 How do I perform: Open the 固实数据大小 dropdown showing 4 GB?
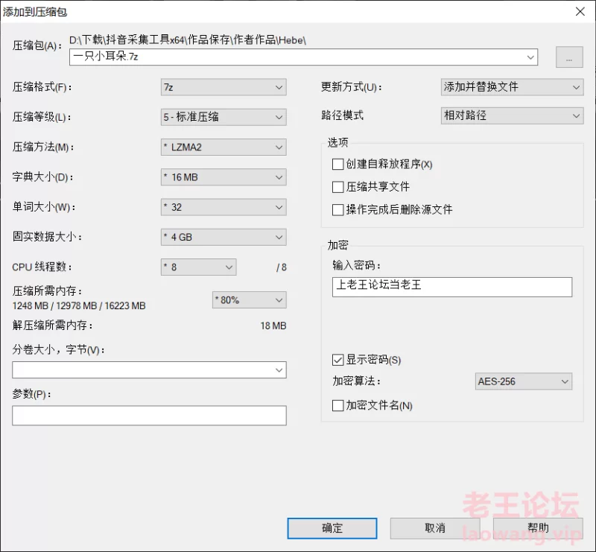coord(223,237)
